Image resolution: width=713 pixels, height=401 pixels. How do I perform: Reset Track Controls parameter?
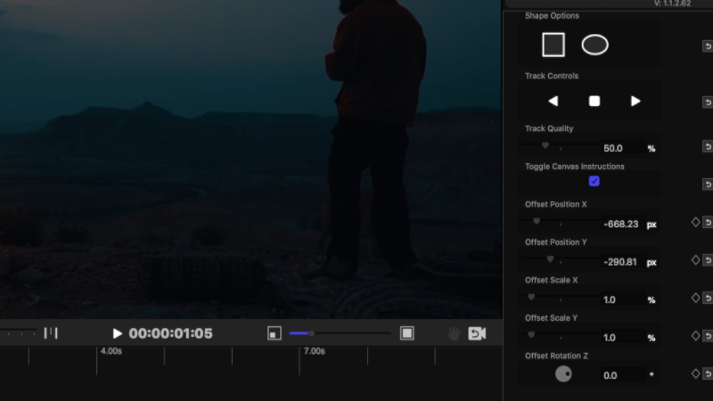(x=708, y=102)
